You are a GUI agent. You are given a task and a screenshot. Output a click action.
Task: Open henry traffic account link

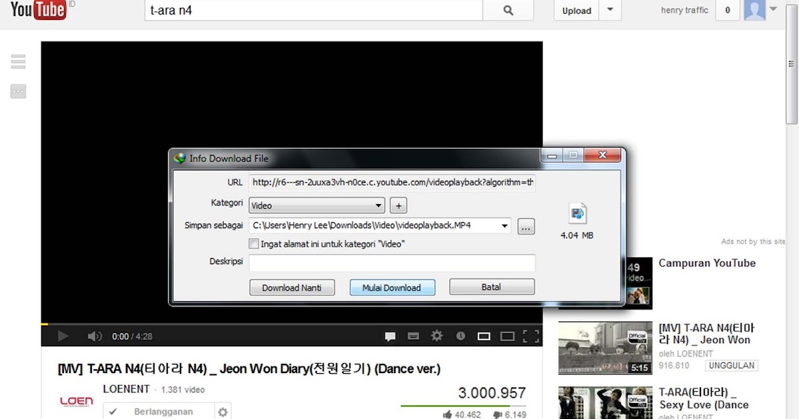tap(684, 10)
